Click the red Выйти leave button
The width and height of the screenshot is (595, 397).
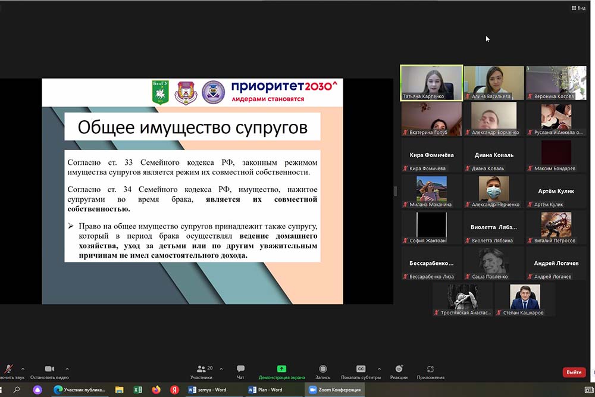[574, 372]
